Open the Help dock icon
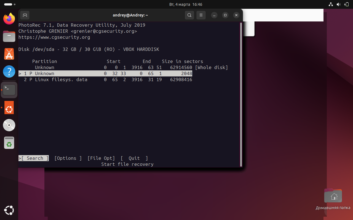The height and width of the screenshot is (220, 353). click(x=9, y=71)
